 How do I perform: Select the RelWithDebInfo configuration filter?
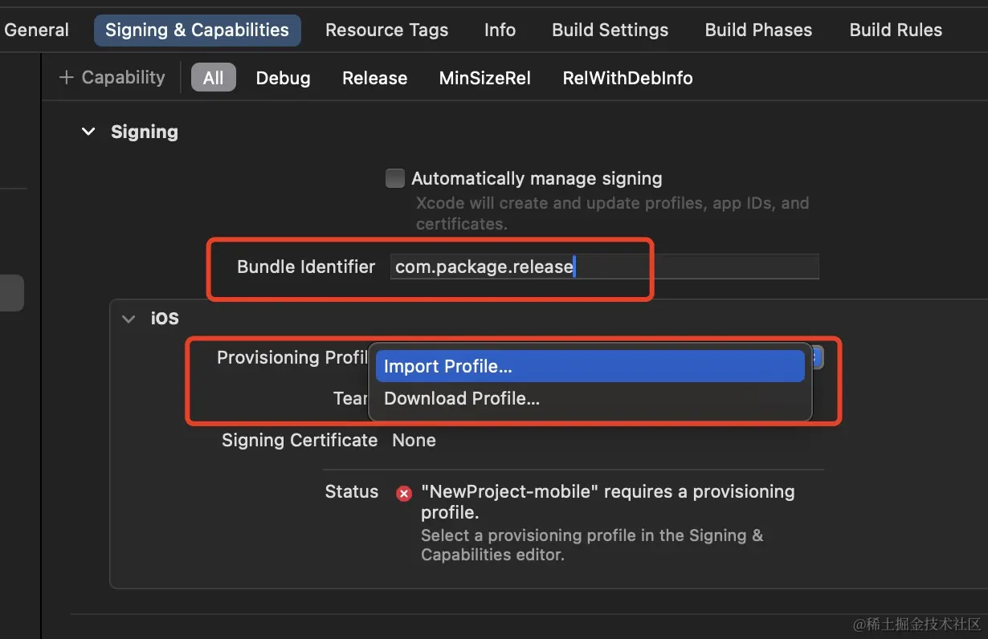coord(627,78)
